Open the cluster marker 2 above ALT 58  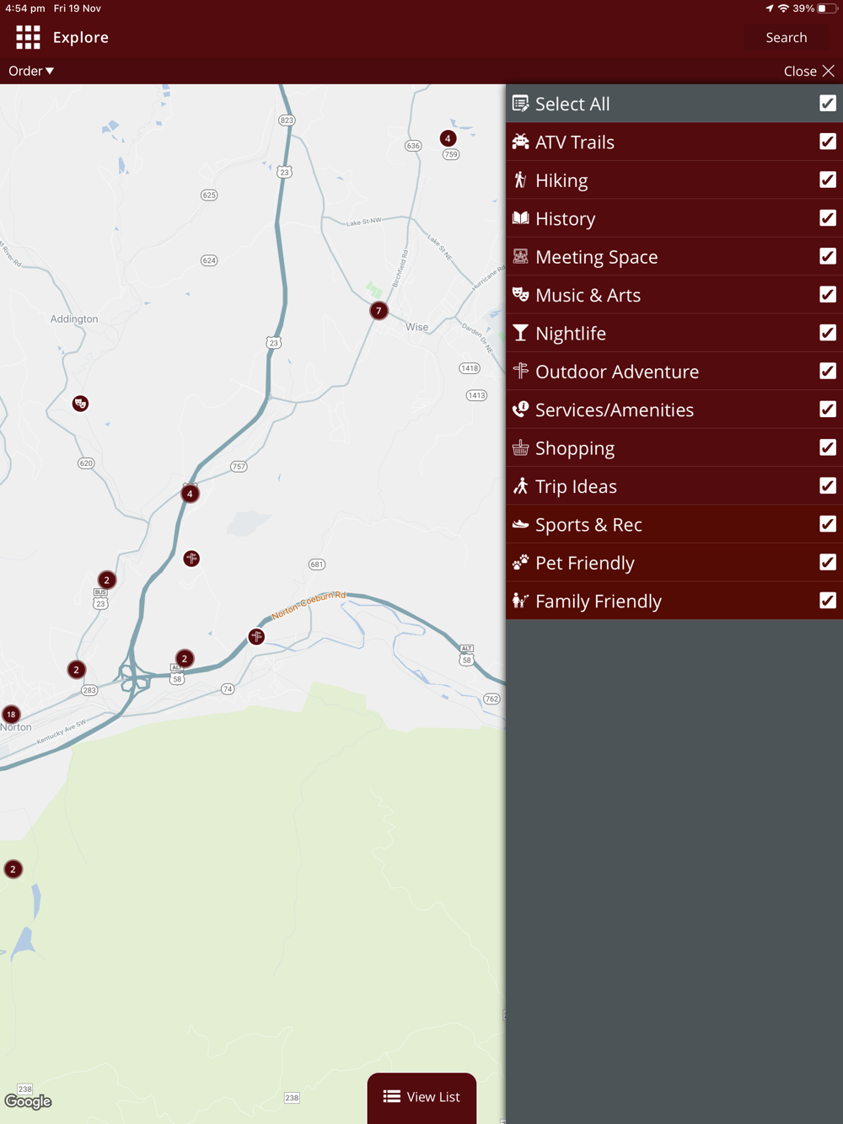point(184,659)
